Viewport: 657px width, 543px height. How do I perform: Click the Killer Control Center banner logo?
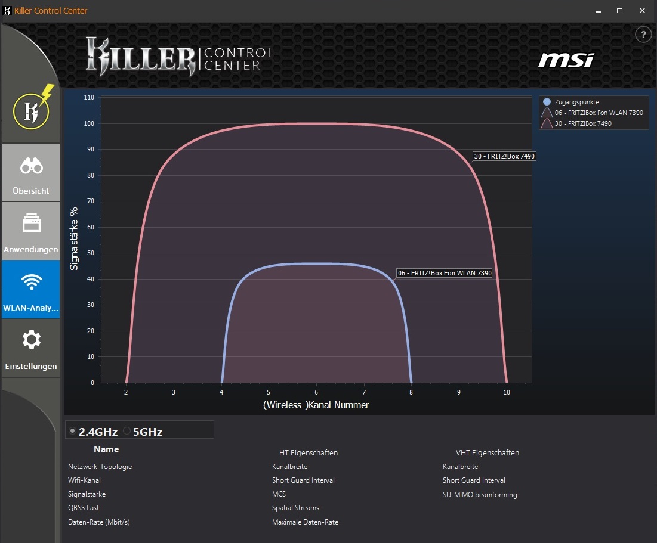180,57
